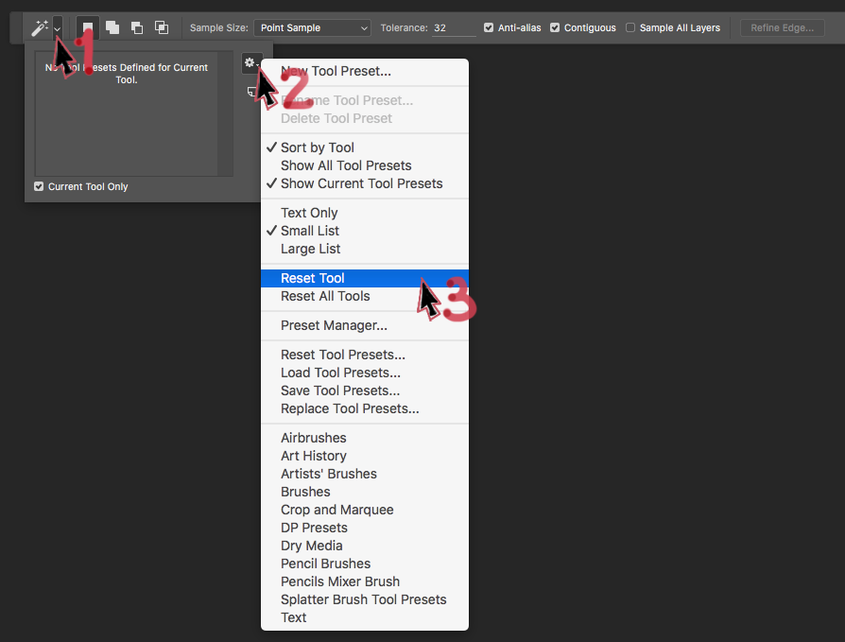Choose New Tool Preset menu item
This screenshot has width=845, height=642.
365,71
